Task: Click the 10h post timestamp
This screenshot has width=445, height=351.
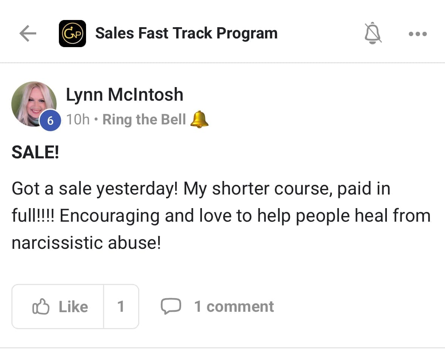Action: 78,120
